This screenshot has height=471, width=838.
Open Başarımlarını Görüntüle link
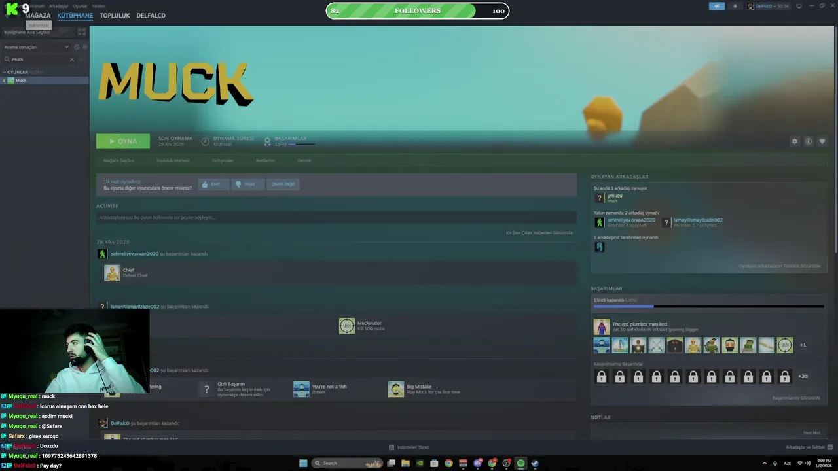coord(796,398)
